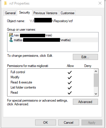Open Advanced security settings

coord(85,102)
